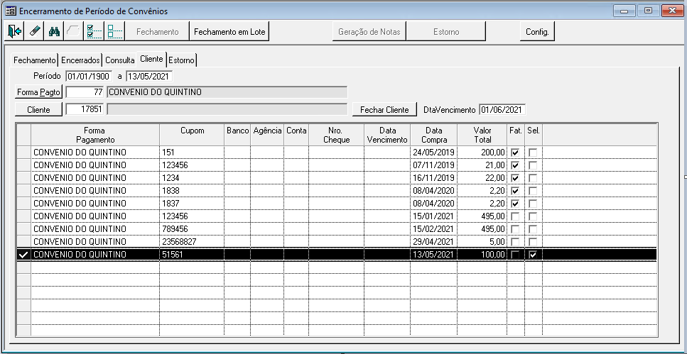Select cupom cell 23568827
This screenshot has height=354, width=687.
192,242
